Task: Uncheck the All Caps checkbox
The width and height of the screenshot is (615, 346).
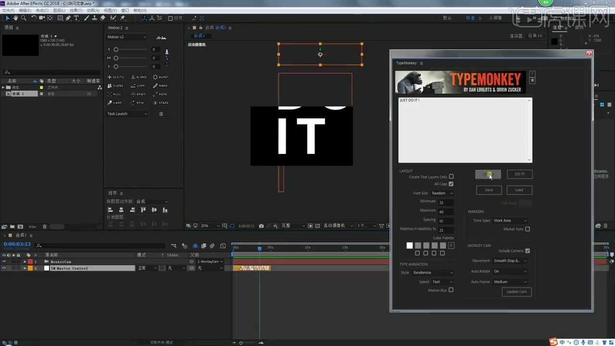Action: click(451, 184)
